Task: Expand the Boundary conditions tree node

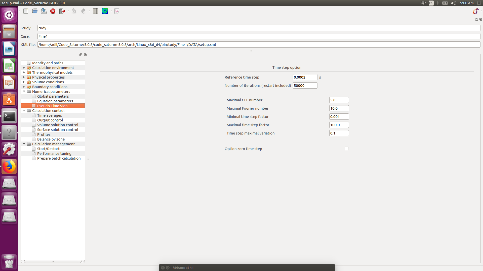Action: coord(24,87)
